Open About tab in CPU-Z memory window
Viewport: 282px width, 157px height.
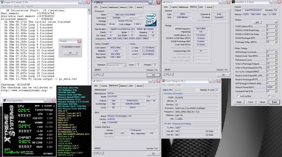(x=209, y=7)
